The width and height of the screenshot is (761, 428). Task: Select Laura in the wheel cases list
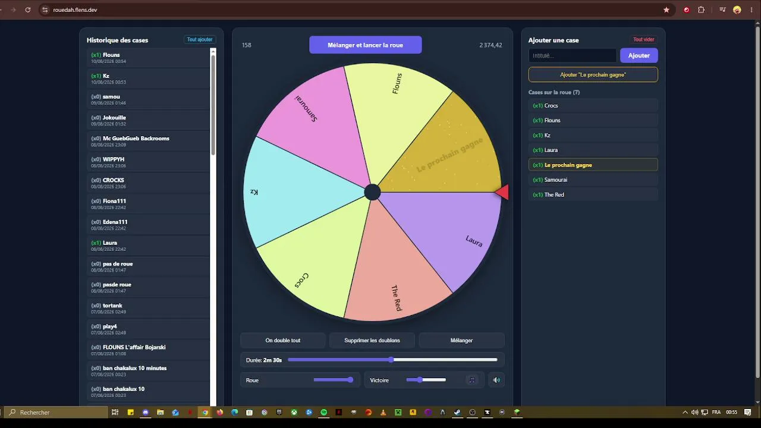pos(593,150)
